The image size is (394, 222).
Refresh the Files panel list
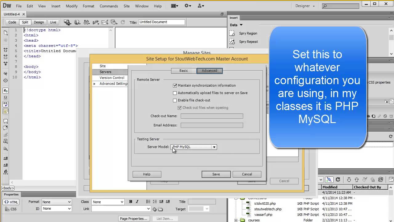[338, 179]
